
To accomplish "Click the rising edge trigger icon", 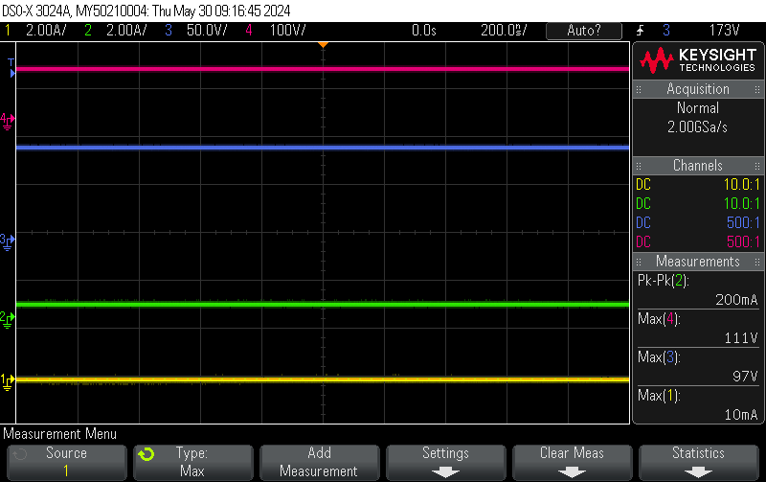I will point(640,31).
